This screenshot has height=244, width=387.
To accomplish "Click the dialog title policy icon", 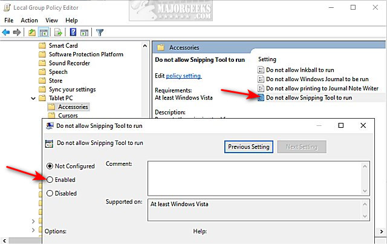I will [x=50, y=126].
